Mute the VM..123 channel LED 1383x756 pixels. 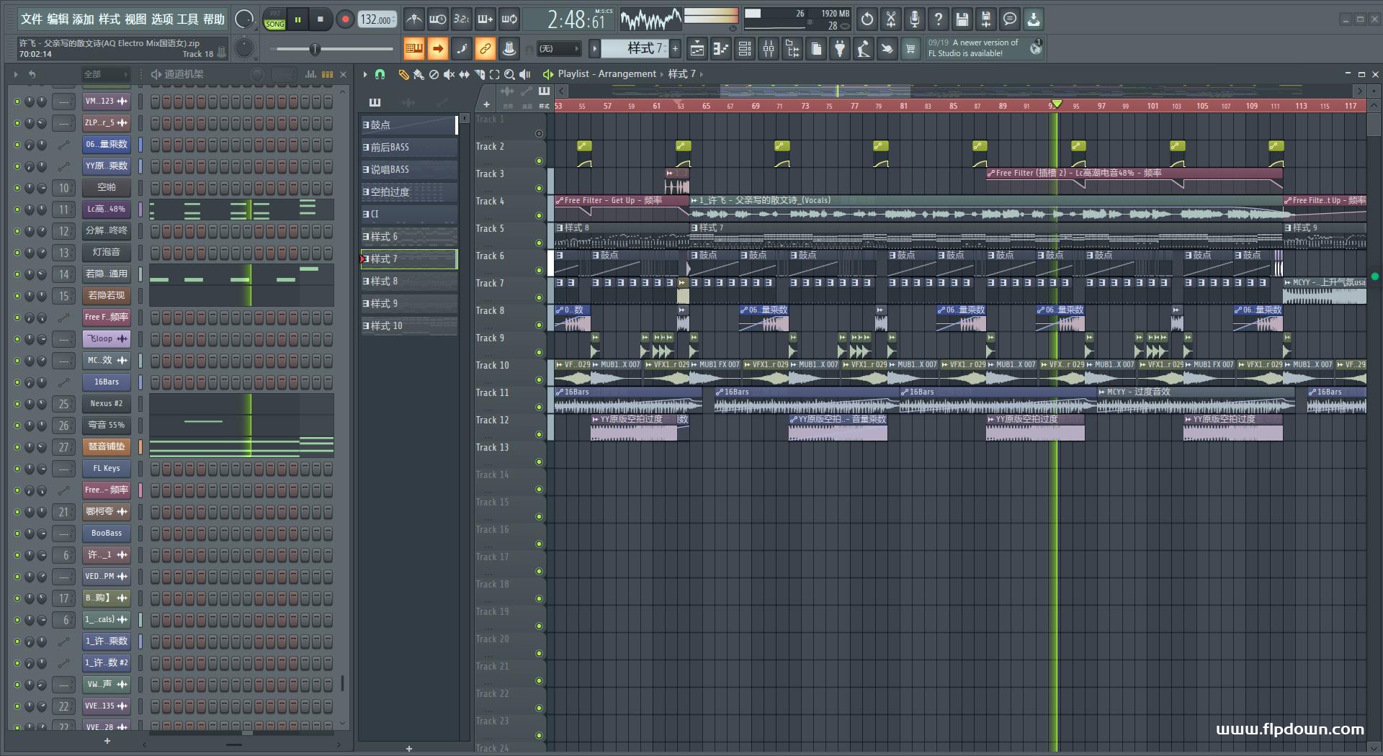click(17, 102)
